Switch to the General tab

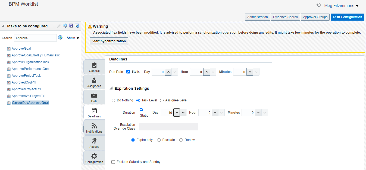(94, 67)
